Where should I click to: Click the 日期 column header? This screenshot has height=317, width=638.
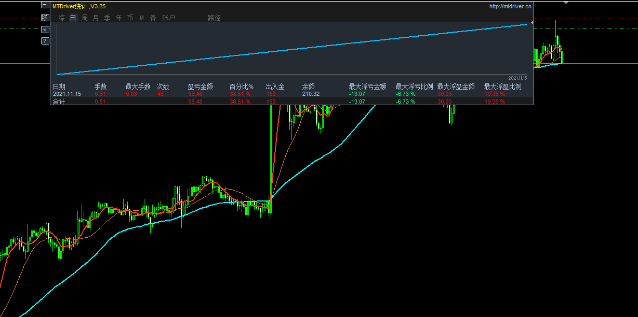click(x=59, y=87)
